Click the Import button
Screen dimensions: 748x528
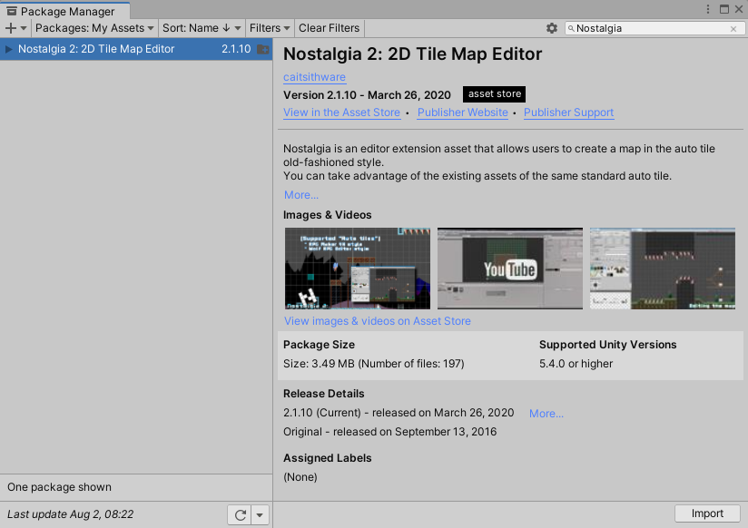point(707,513)
